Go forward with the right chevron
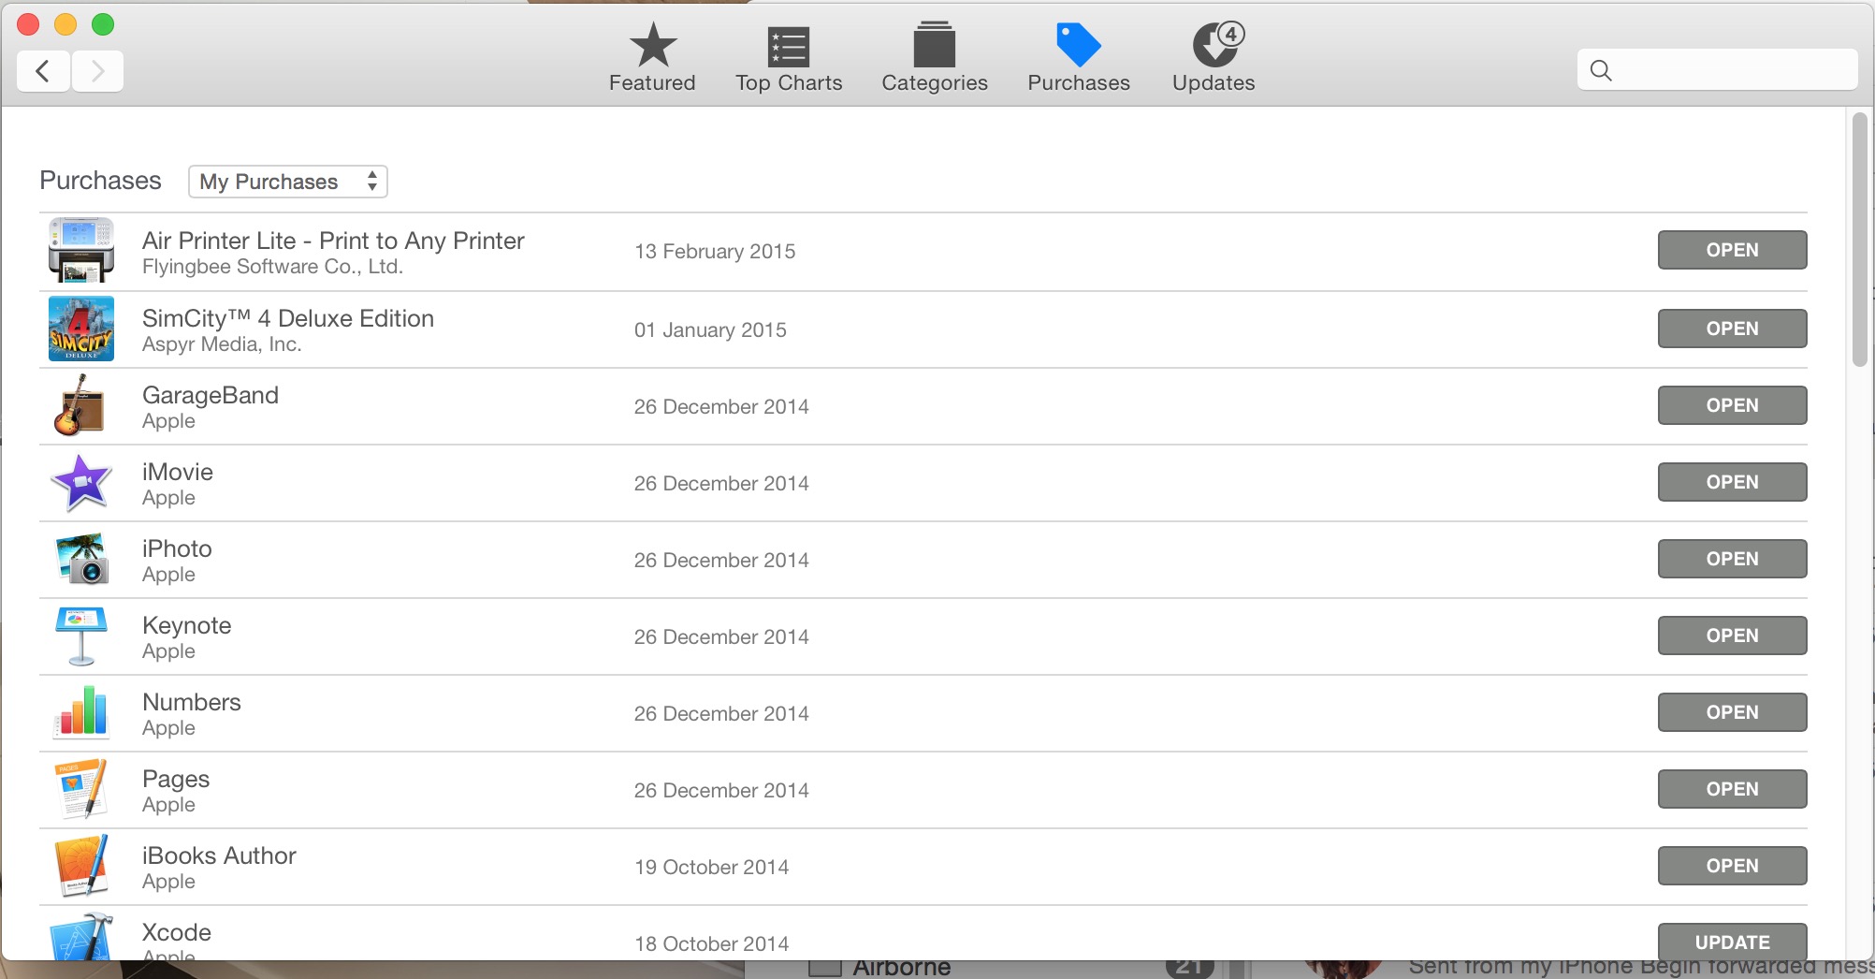This screenshot has height=979, width=1875. click(97, 71)
